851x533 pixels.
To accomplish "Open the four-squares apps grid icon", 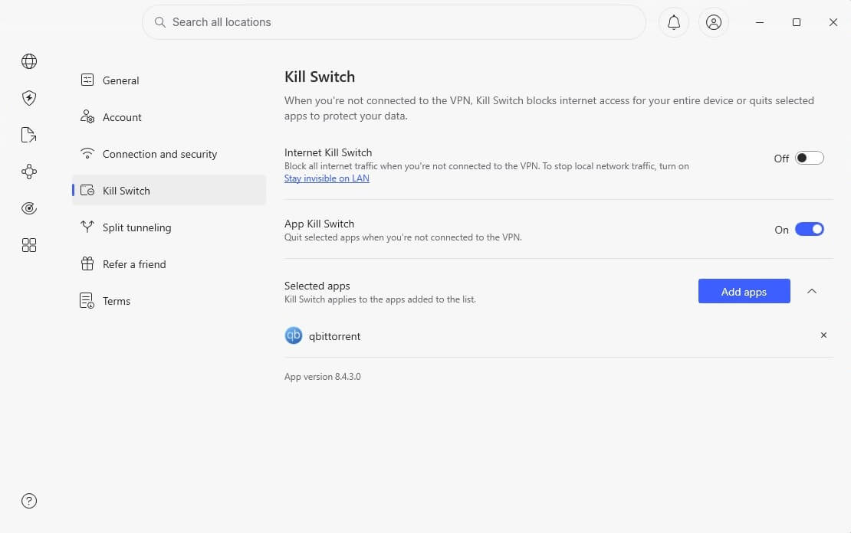I will coord(29,245).
